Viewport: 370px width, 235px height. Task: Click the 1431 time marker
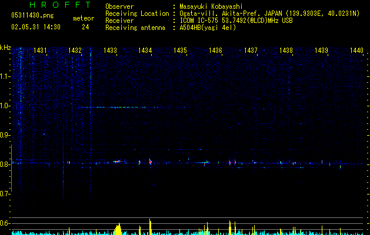pos(40,51)
